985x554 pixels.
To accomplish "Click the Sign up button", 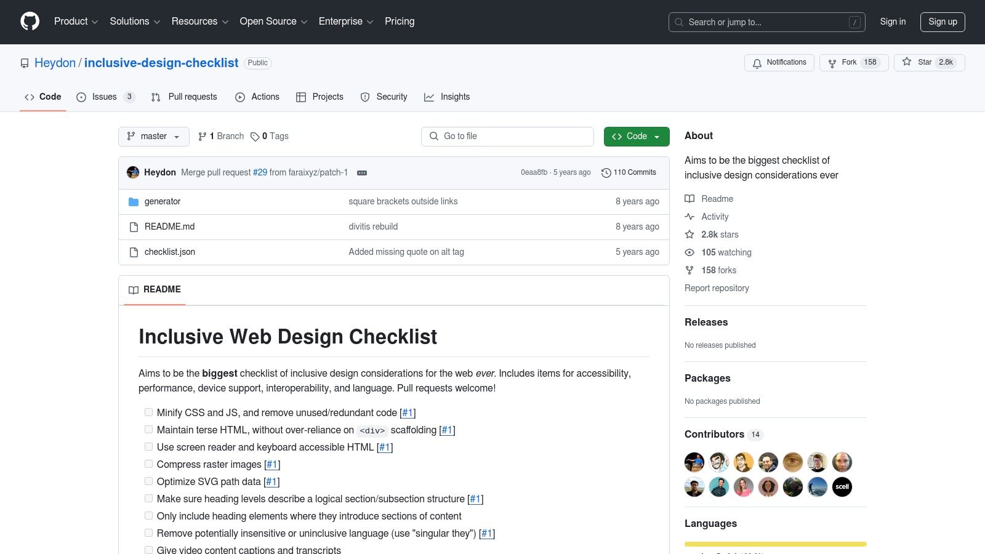I will click(943, 22).
